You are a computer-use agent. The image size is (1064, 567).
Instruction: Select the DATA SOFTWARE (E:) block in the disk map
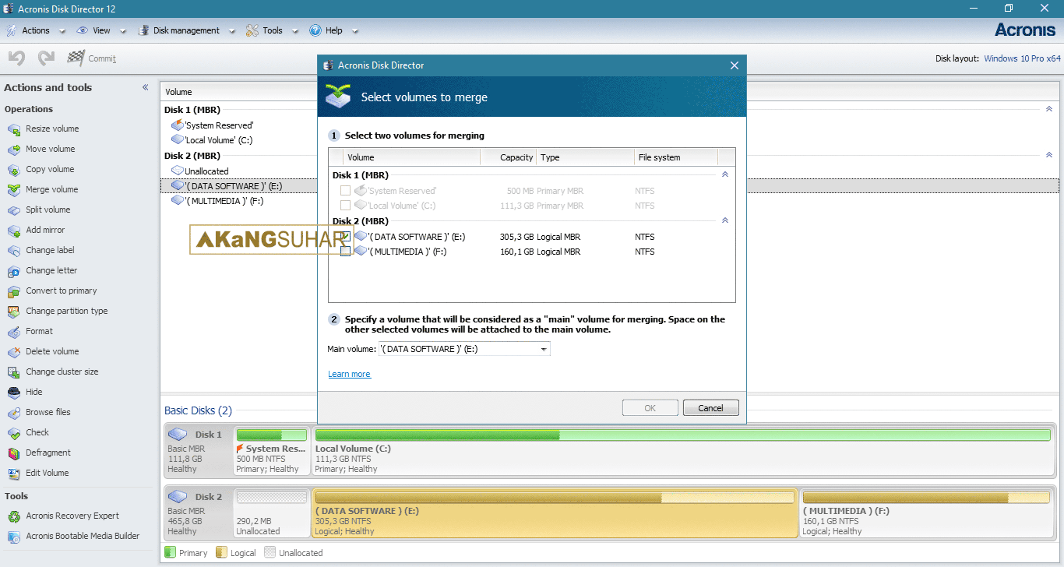coord(555,512)
